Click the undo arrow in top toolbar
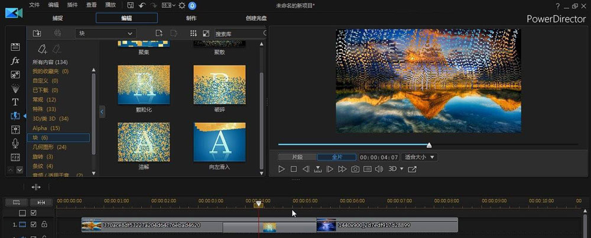 tap(142, 5)
